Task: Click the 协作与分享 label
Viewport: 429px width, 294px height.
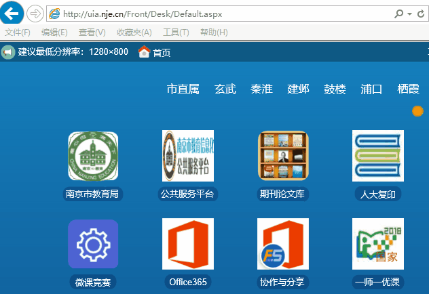Action: [282, 282]
